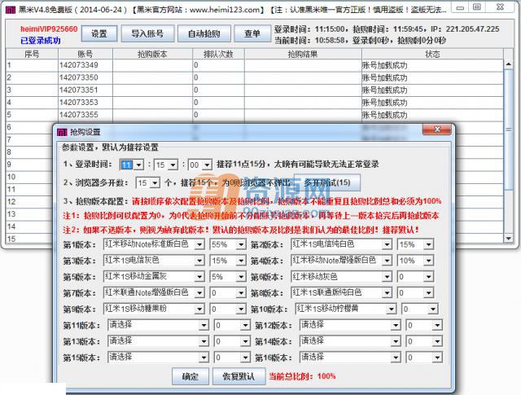Open 第11版本 请选择 dropdown
This screenshot has width=521, height=395.
[x=158, y=325]
